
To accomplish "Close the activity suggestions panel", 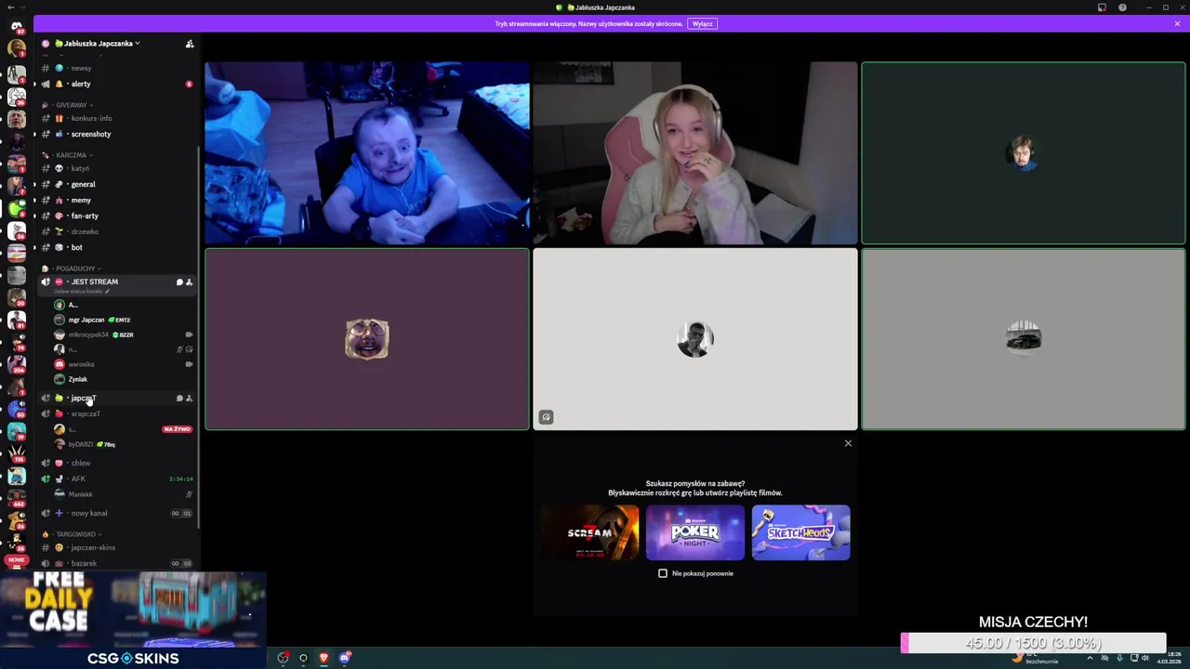I will pos(848,443).
